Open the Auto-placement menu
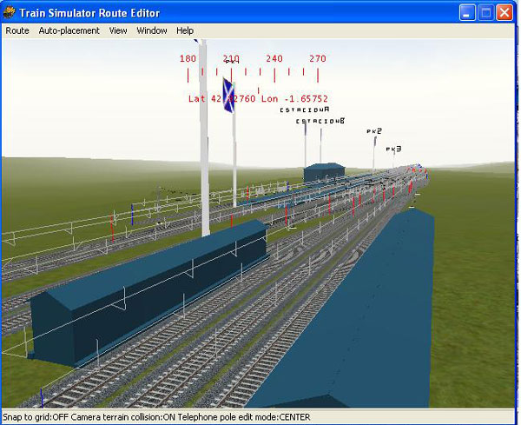Image resolution: width=521 pixels, height=425 pixels. (x=69, y=30)
